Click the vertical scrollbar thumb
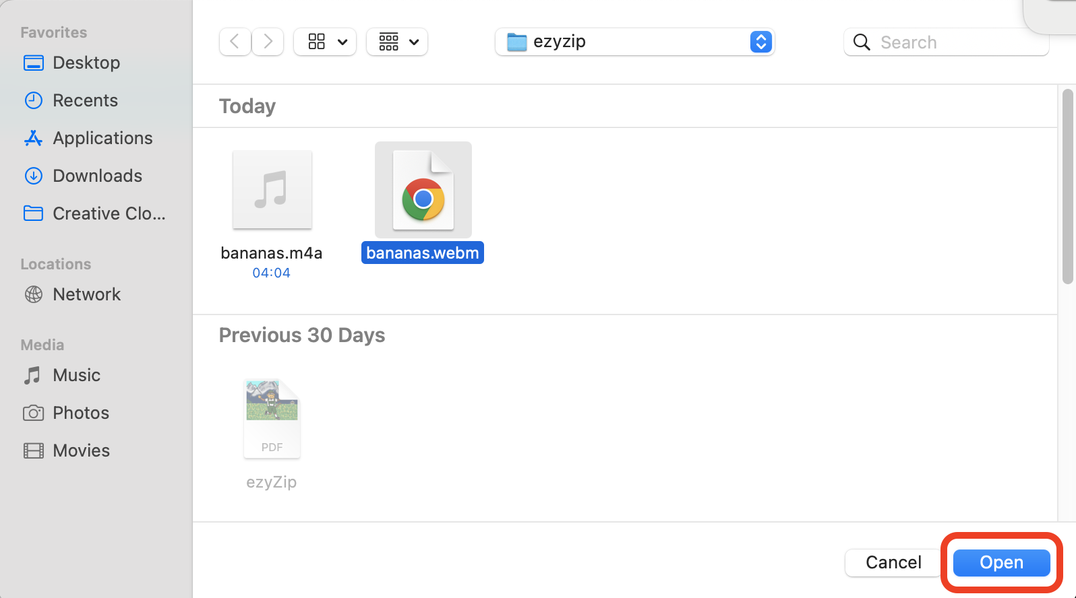 (x=1067, y=187)
